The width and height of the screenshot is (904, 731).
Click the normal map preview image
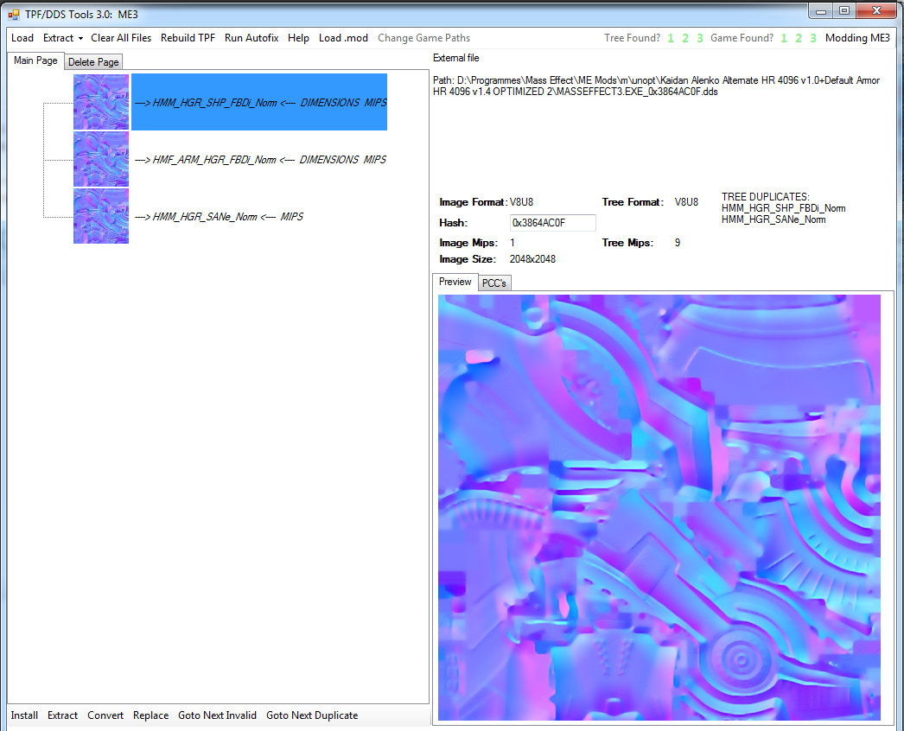click(x=659, y=507)
